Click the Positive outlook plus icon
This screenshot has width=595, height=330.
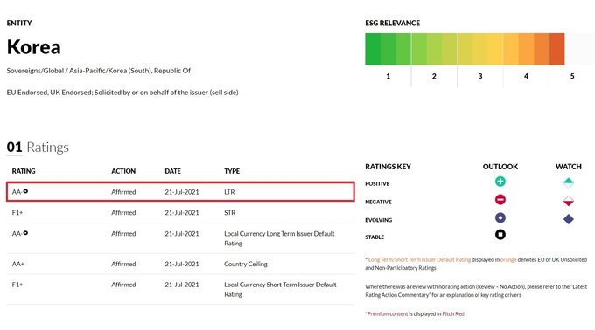500,182
